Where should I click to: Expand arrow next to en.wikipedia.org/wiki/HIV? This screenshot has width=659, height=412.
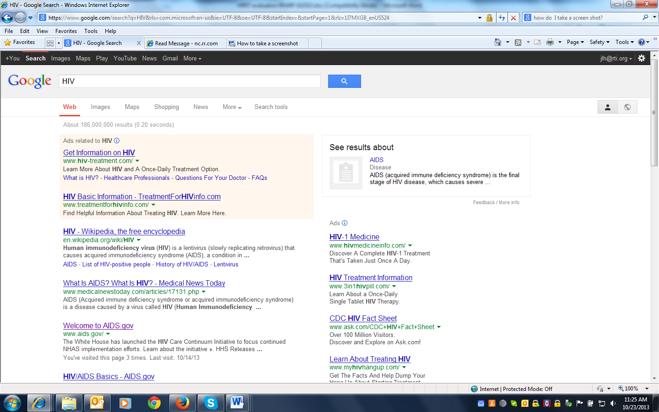click(x=139, y=240)
